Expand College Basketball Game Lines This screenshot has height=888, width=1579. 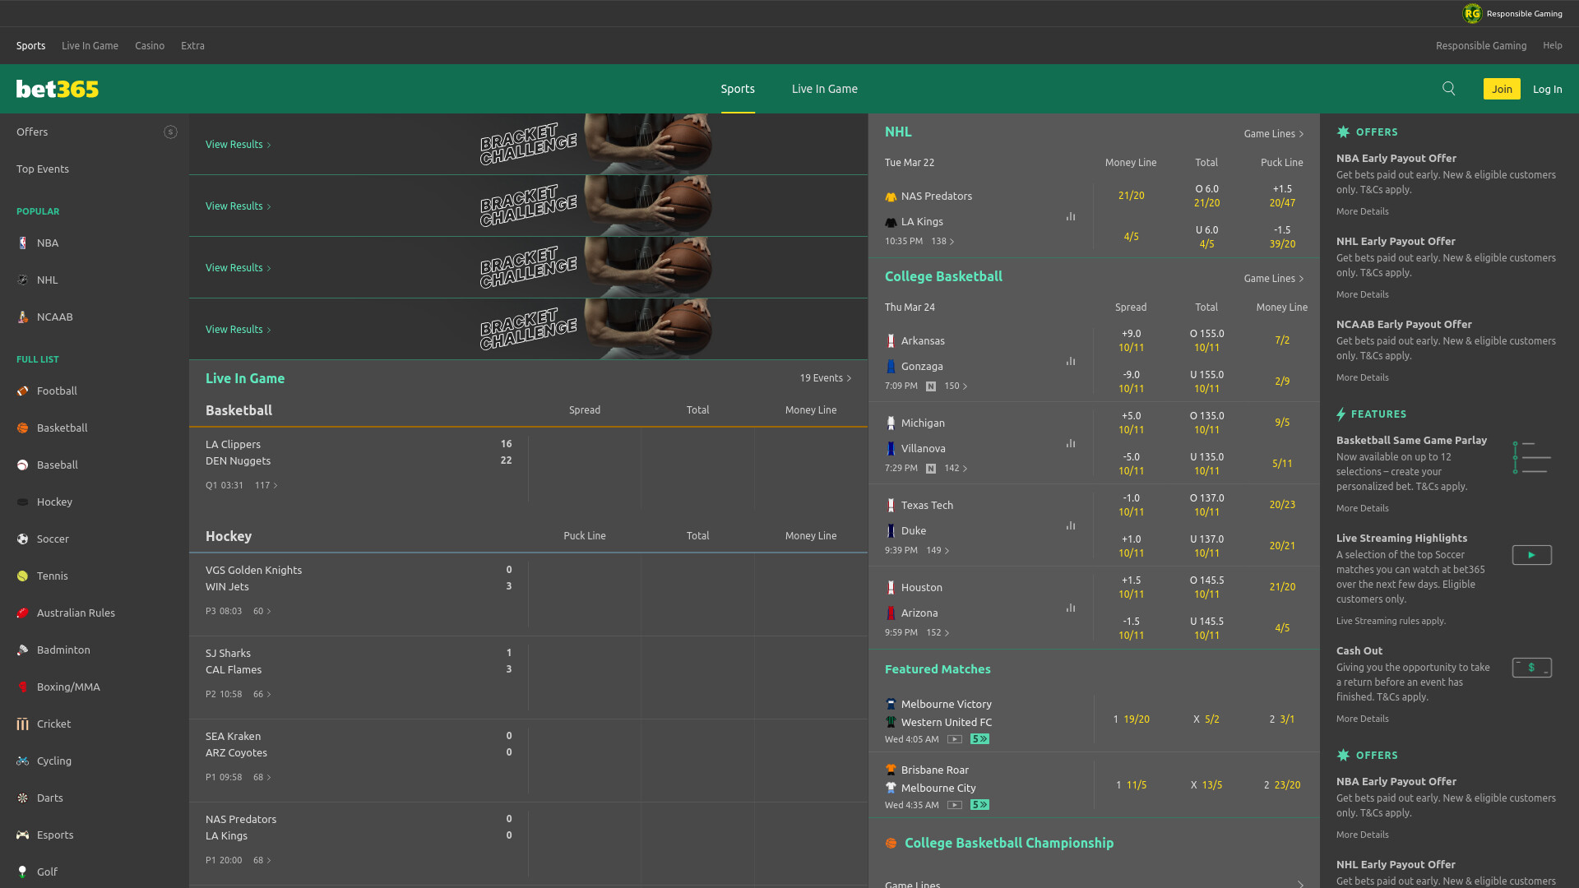click(x=1274, y=278)
